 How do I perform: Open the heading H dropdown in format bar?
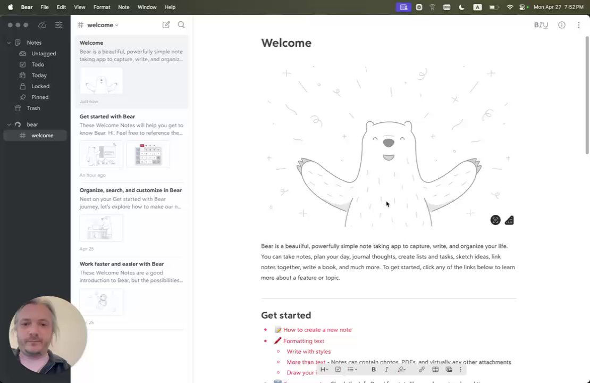(x=324, y=370)
